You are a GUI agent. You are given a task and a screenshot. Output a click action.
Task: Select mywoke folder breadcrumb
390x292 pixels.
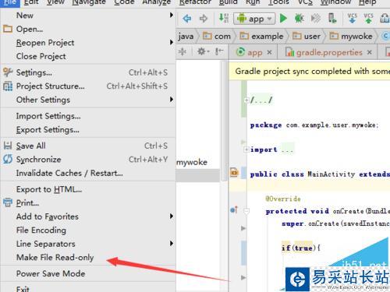click(x=351, y=36)
